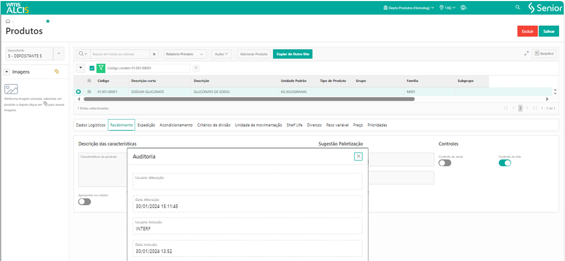Switch to Peso variável tab

click(x=338, y=125)
